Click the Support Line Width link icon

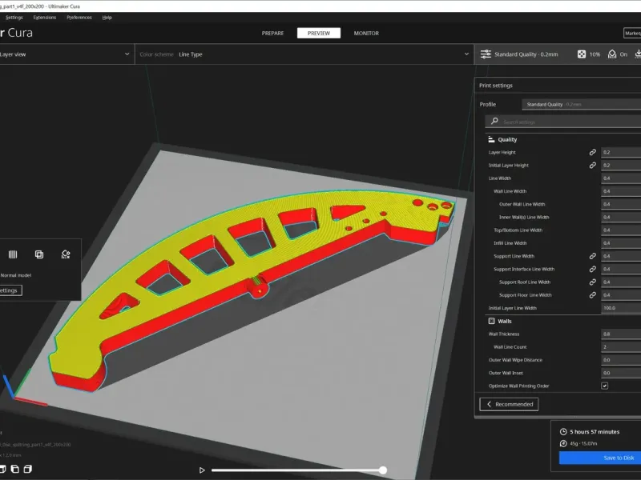(592, 256)
